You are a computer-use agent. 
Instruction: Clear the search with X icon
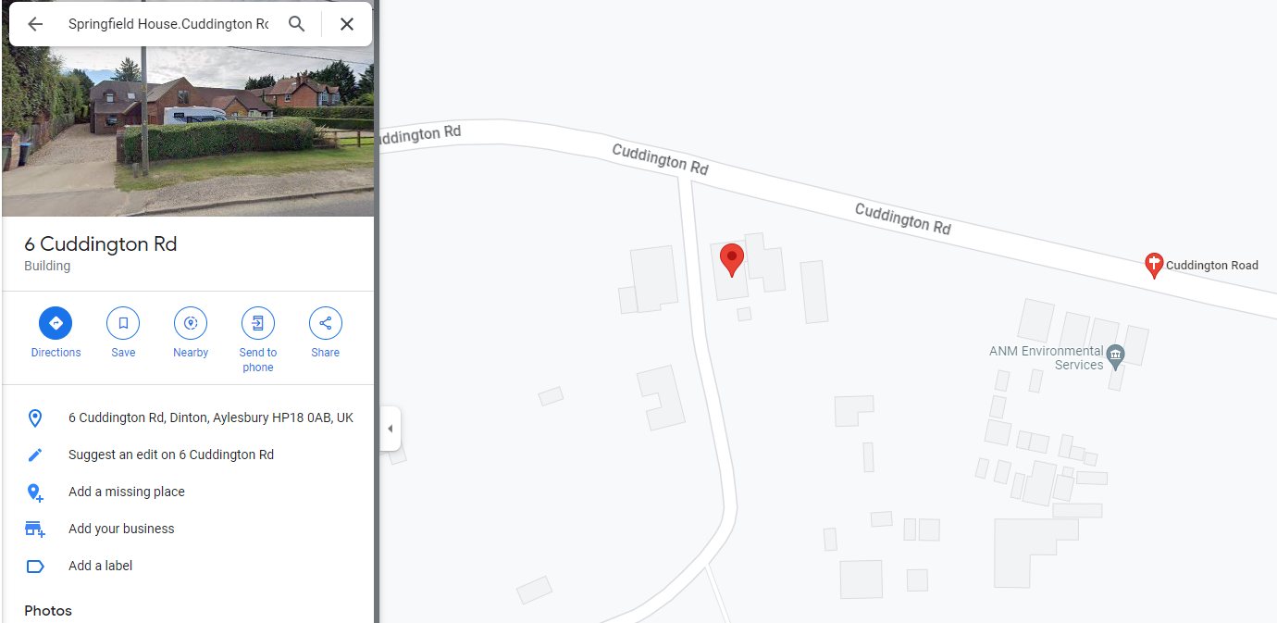click(347, 24)
